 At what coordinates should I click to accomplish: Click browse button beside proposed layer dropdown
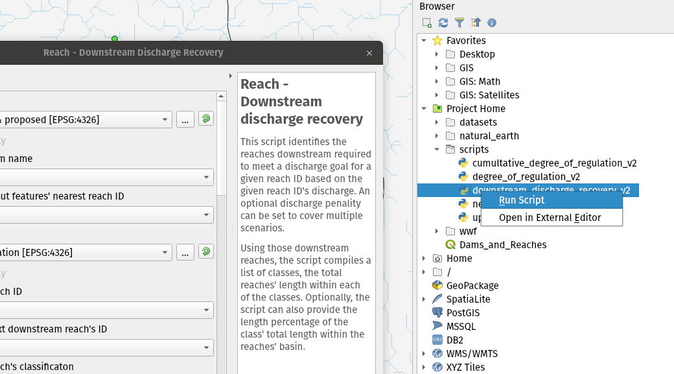coord(185,119)
